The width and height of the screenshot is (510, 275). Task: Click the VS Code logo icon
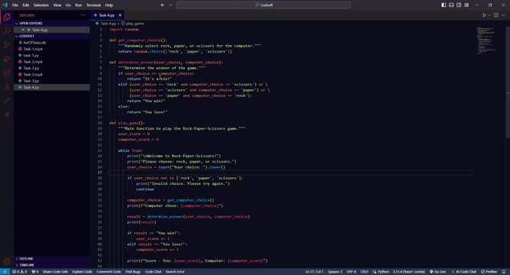5,5
